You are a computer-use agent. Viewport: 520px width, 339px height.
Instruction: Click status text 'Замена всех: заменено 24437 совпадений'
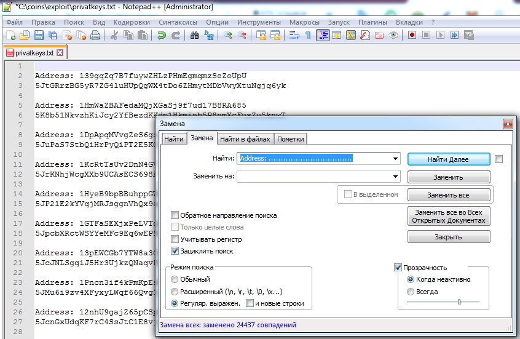point(228,325)
